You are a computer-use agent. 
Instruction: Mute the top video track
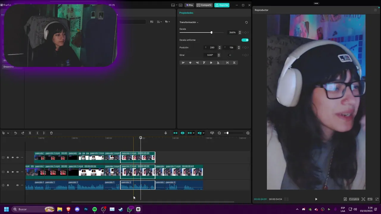[17, 158]
